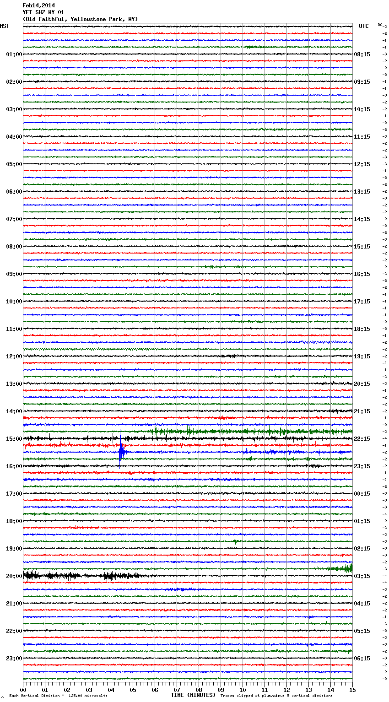Click the station code "YFT SHZ WY 01"
The image size is (389, 702).
click(43, 12)
